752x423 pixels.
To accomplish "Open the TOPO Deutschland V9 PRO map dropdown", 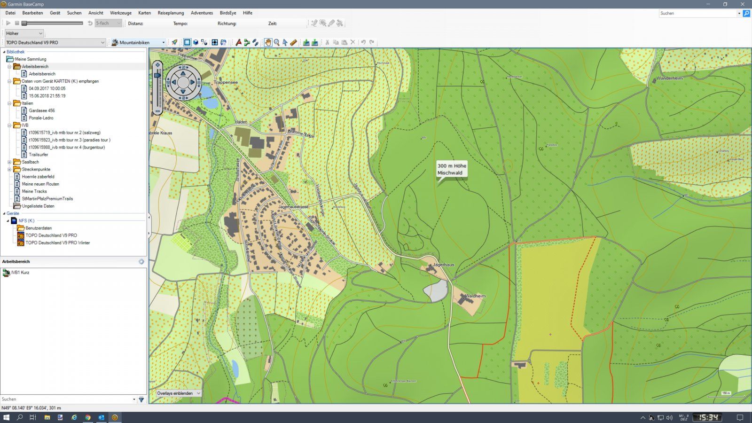I will (55, 42).
